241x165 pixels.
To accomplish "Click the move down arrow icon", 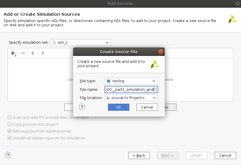I will [x=43, y=53].
